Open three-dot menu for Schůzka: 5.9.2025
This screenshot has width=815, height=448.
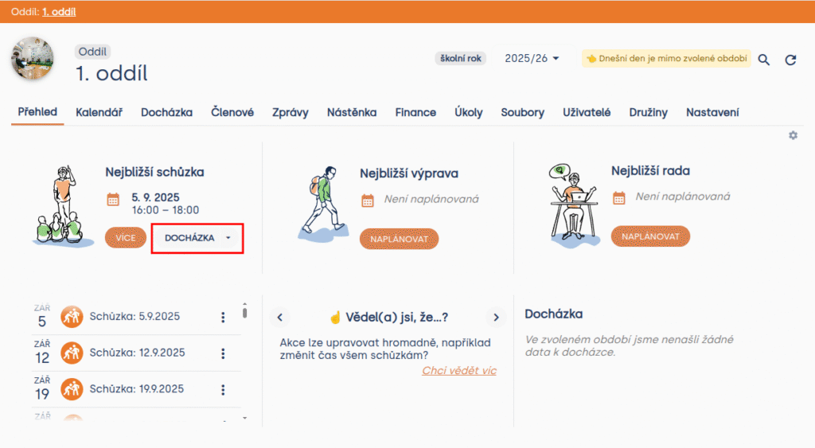pos(223,317)
